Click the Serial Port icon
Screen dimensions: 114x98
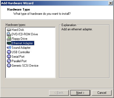pos(9,57)
